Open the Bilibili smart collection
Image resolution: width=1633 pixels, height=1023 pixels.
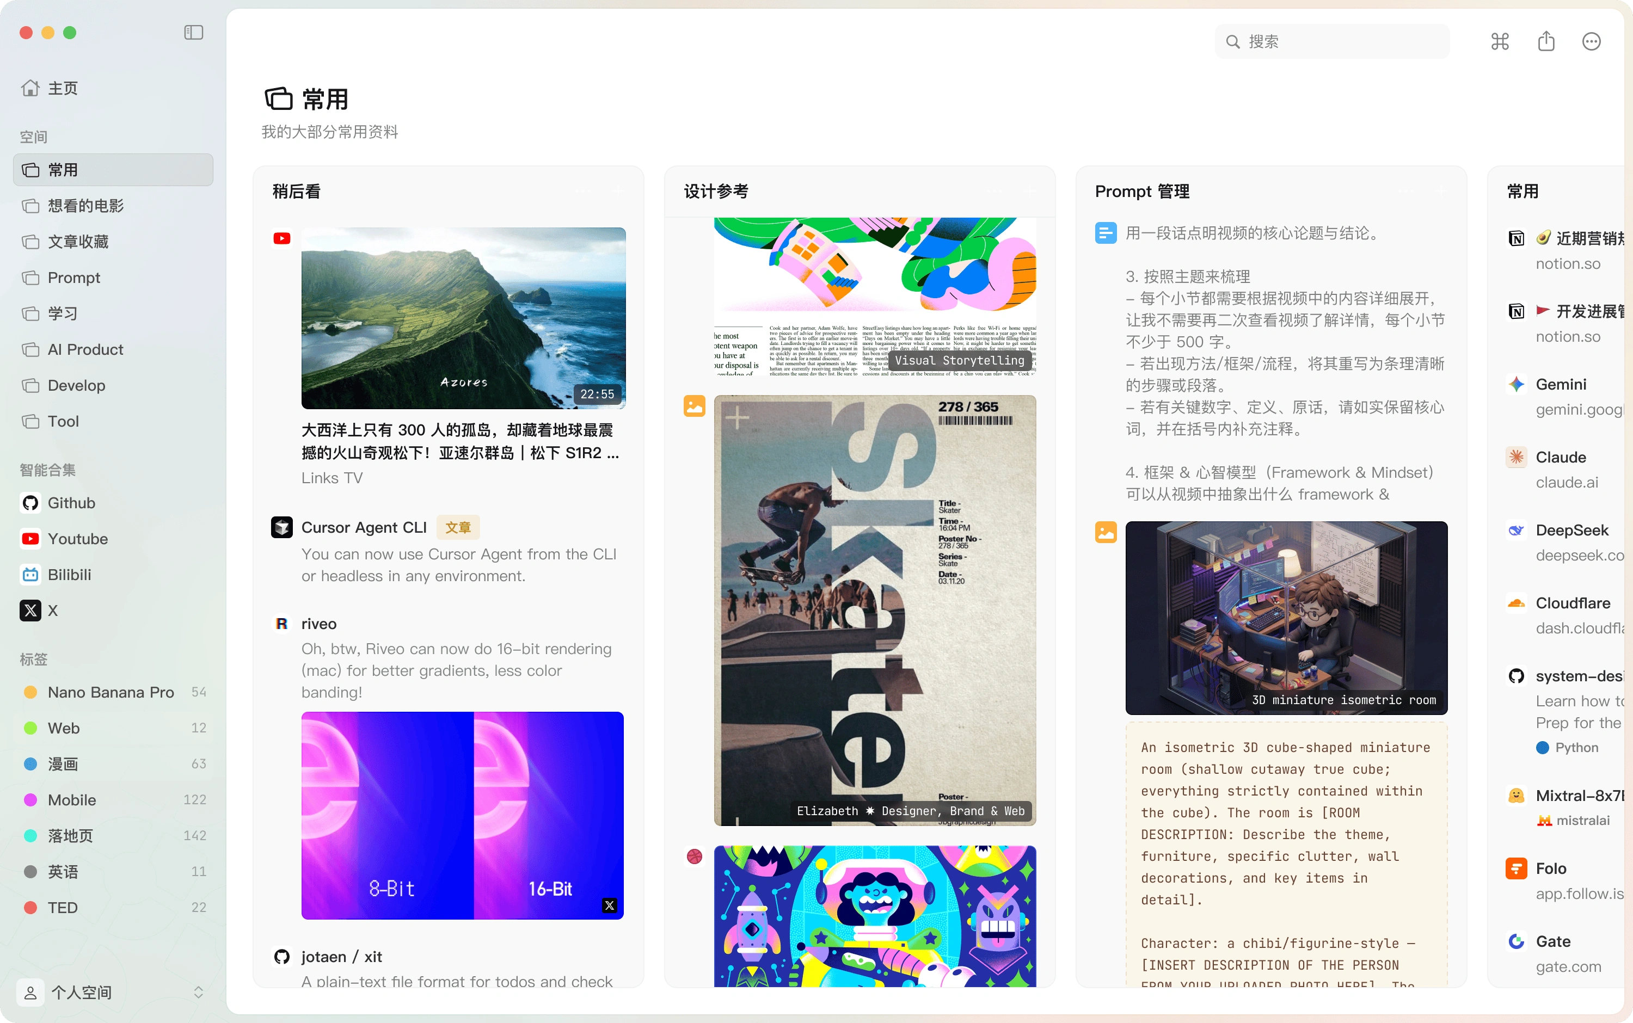(x=69, y=575)
